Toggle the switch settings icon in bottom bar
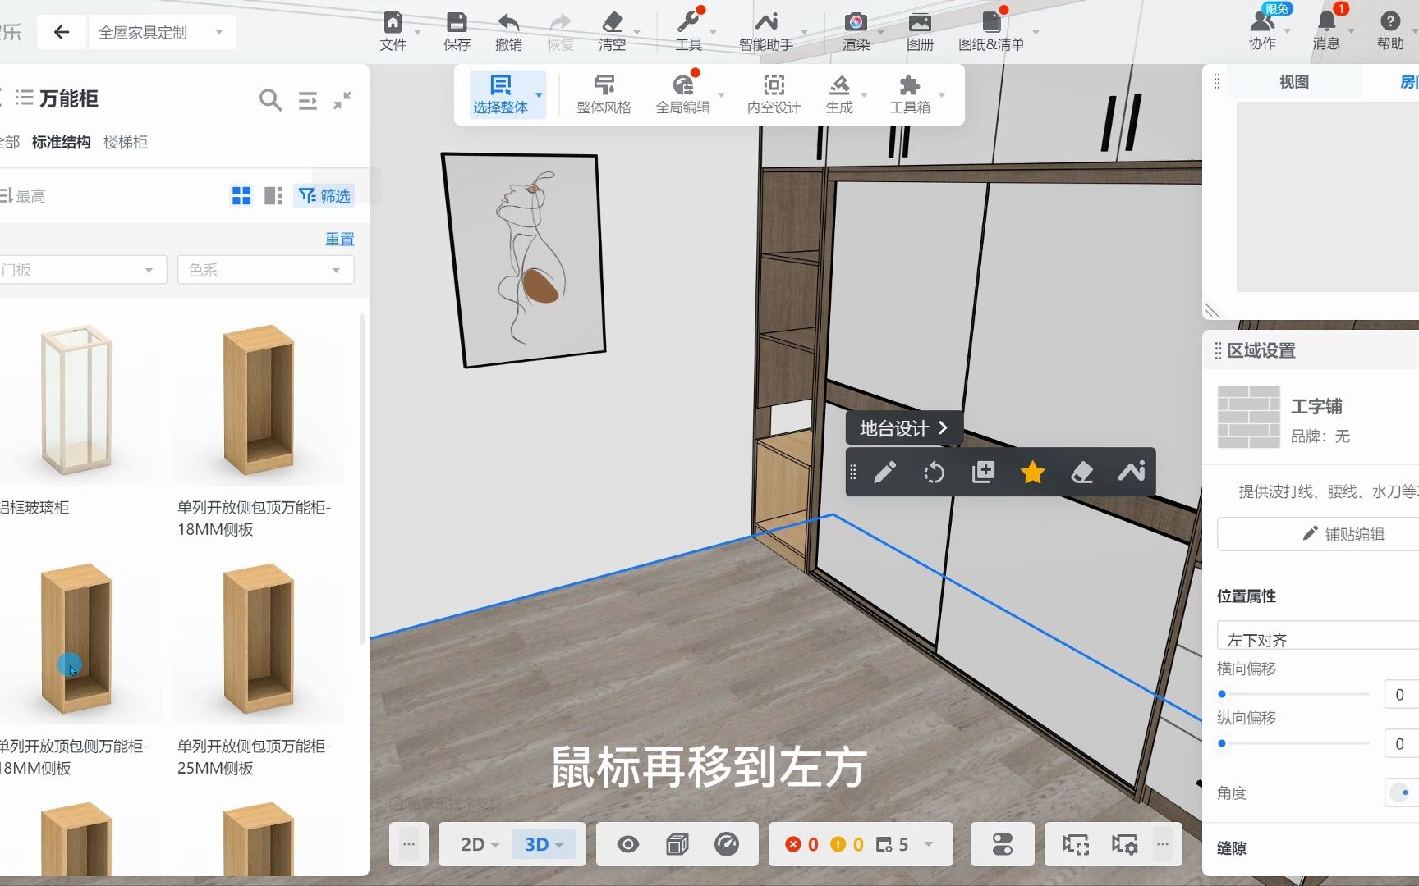Screen dimensions: 1419x886 click(1003, 844)
